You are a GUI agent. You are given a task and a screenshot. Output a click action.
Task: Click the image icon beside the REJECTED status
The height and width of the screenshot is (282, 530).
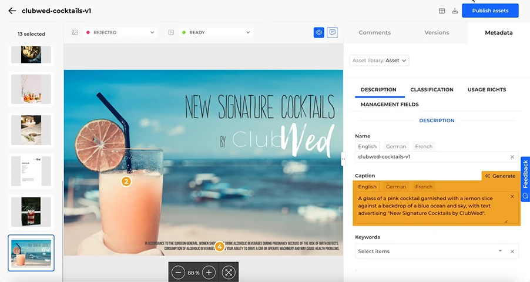tap(75, 32)
